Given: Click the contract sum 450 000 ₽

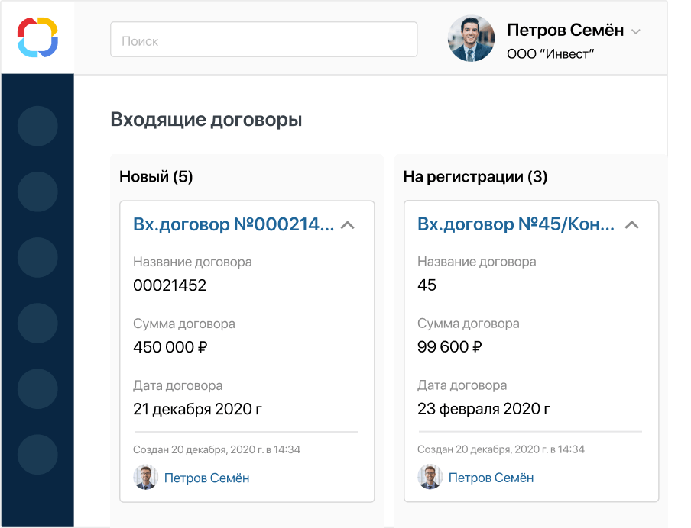Looking at the screenshot, I should pyautogui.click(x=170, y=347).
